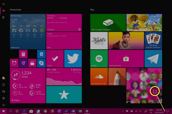
Task: Click the Windows Start button
Action: tap(3, 111)
